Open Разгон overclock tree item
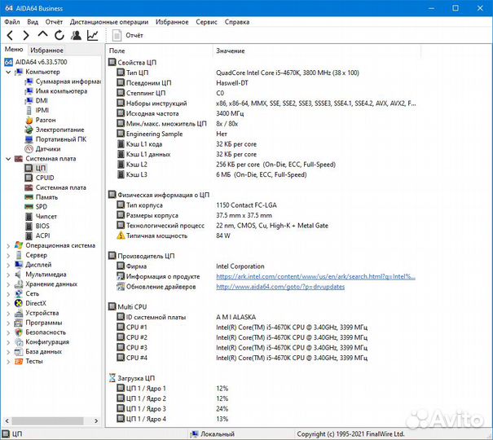 point(46,120)
